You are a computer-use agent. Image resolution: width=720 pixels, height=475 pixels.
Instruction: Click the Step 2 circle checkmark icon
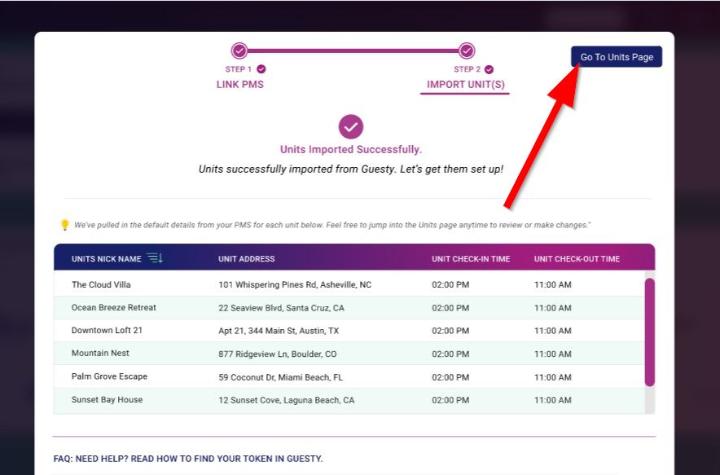tap(467, 51)
